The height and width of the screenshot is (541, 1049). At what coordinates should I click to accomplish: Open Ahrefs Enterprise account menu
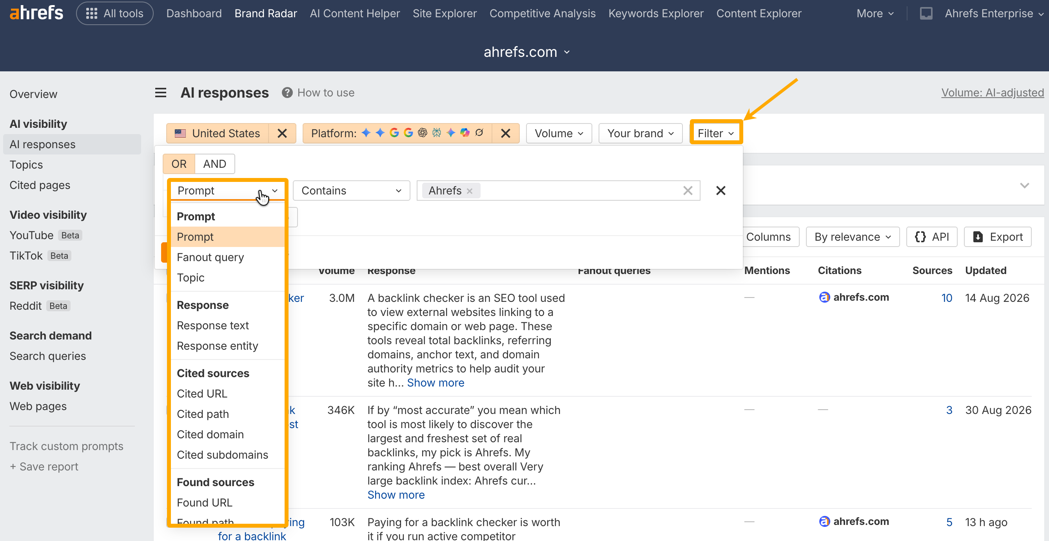click(x=994, y=13)
